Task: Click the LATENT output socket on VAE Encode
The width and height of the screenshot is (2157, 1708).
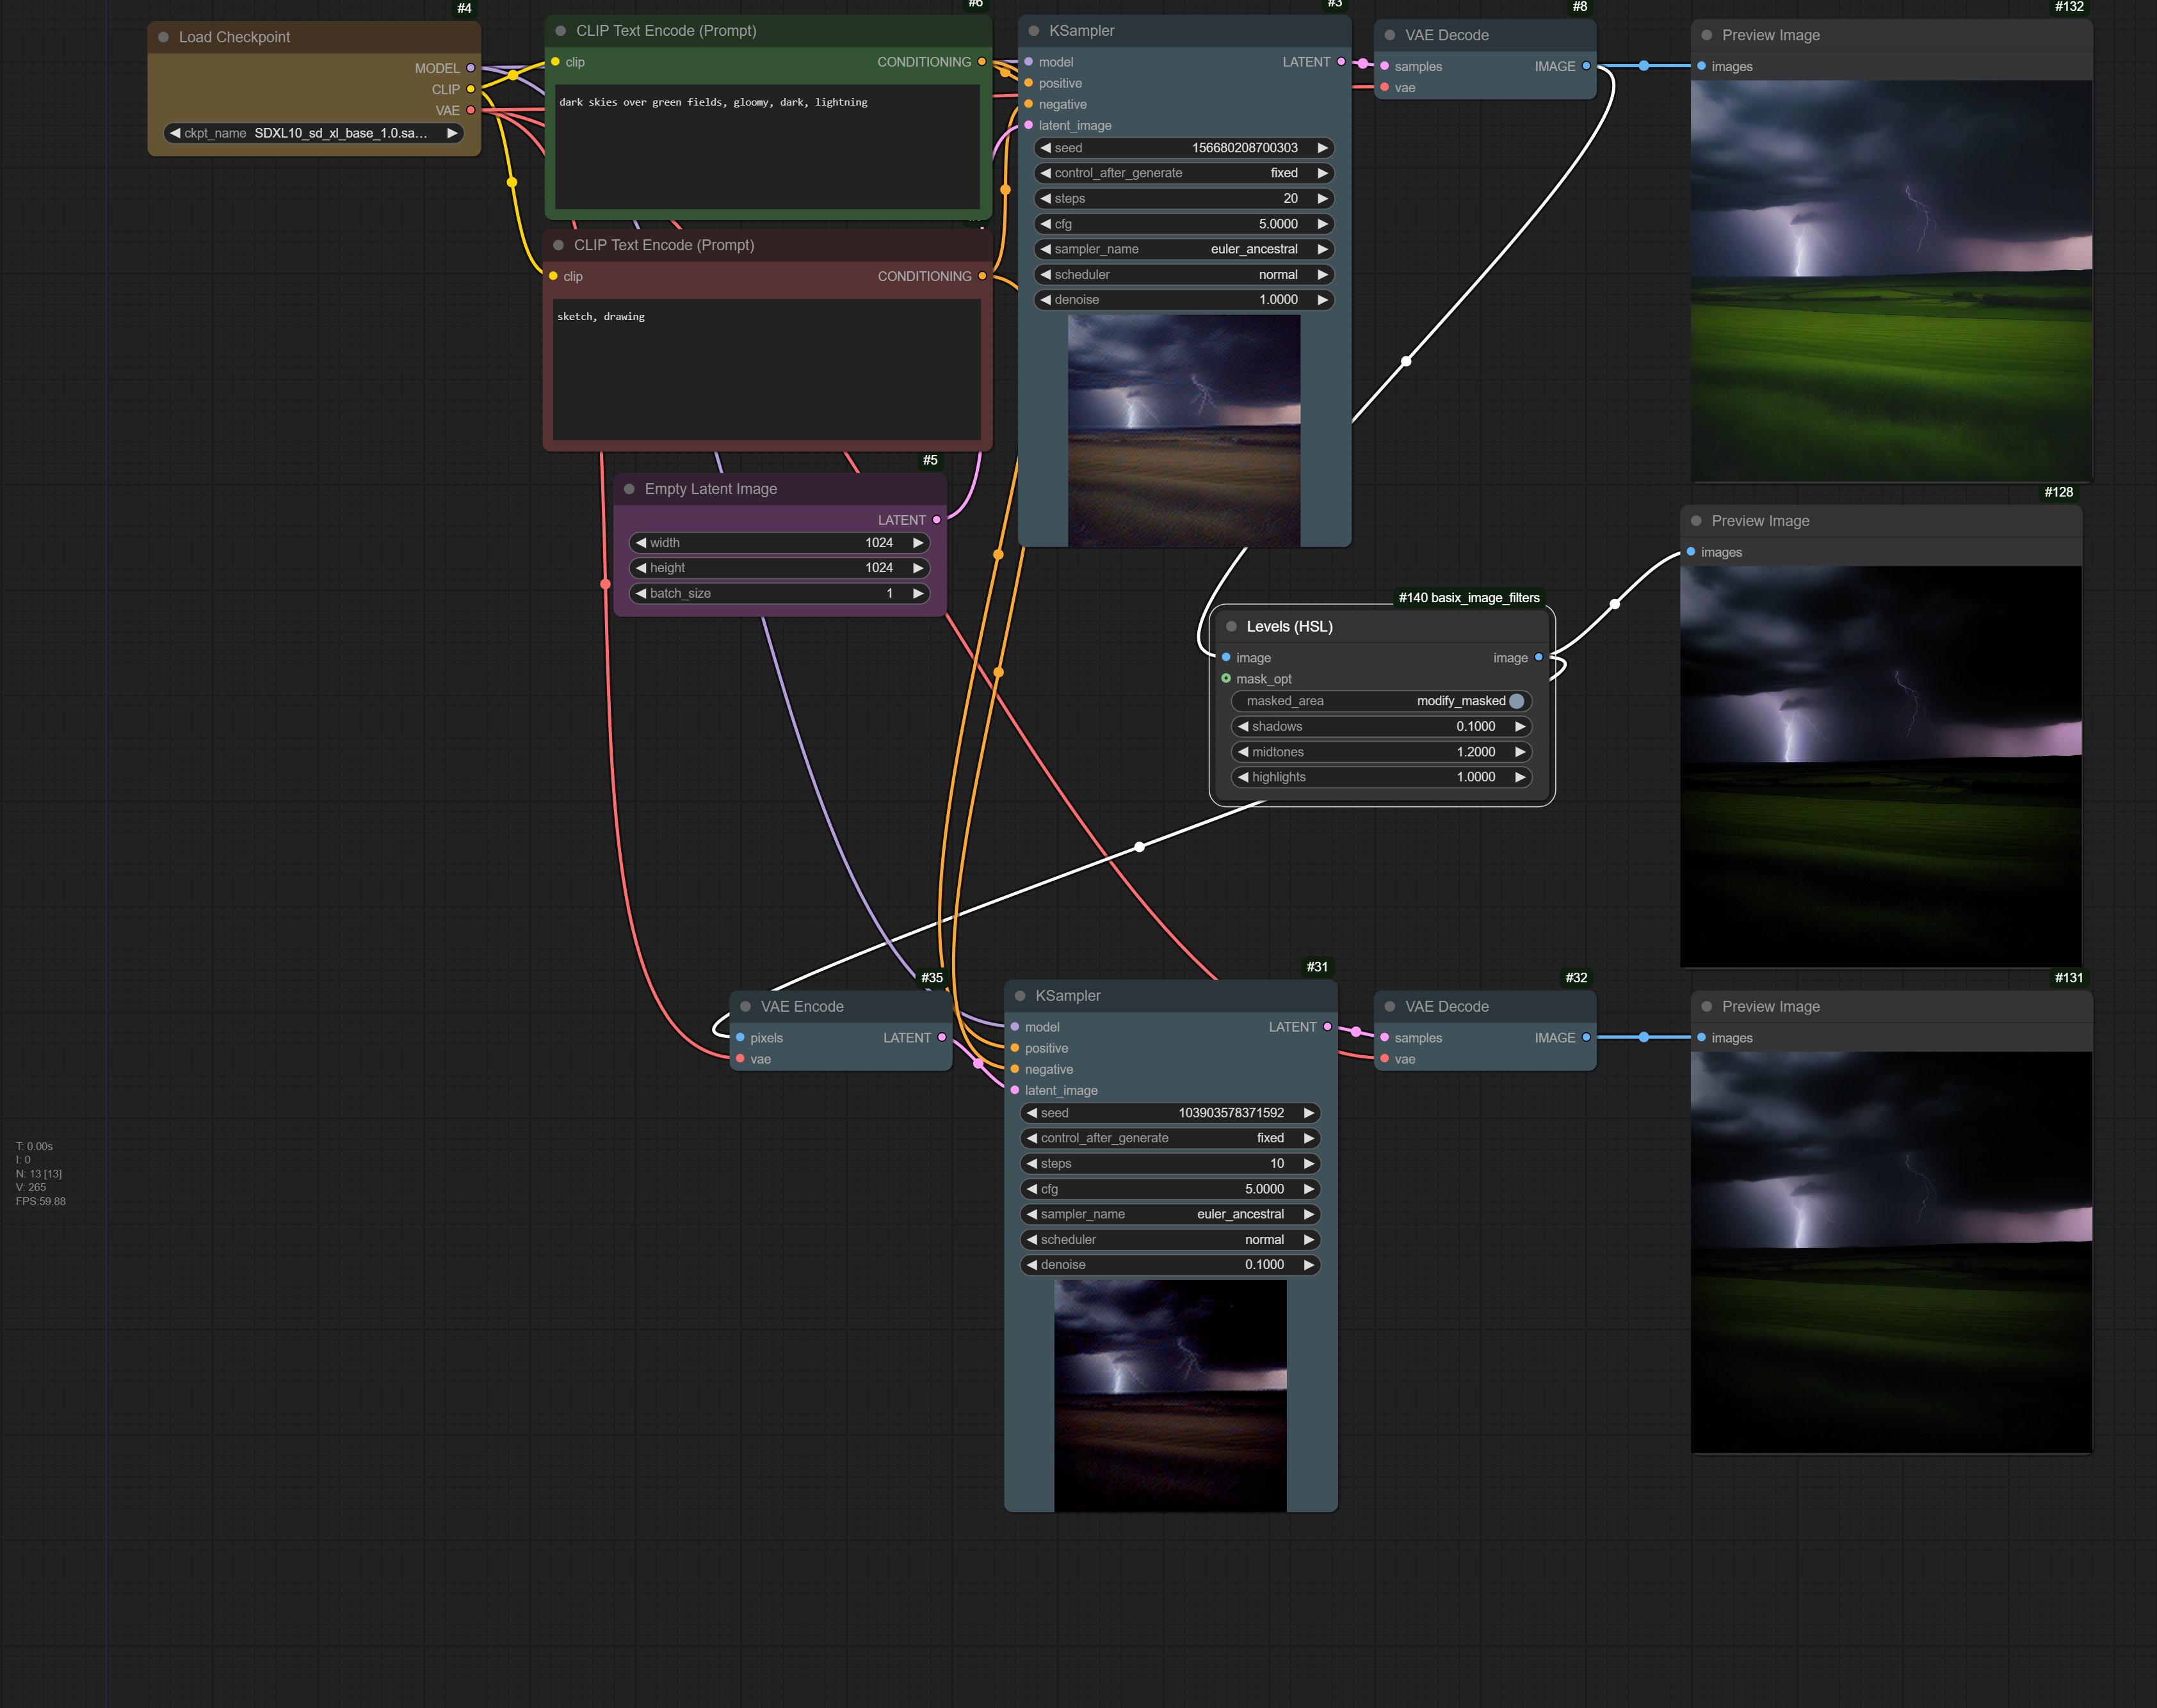Action: (x=941, y=1038)
